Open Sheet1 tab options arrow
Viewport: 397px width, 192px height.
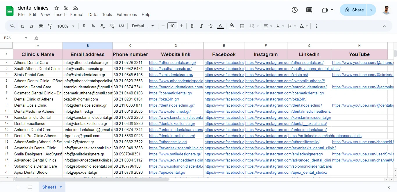[61, 187]
